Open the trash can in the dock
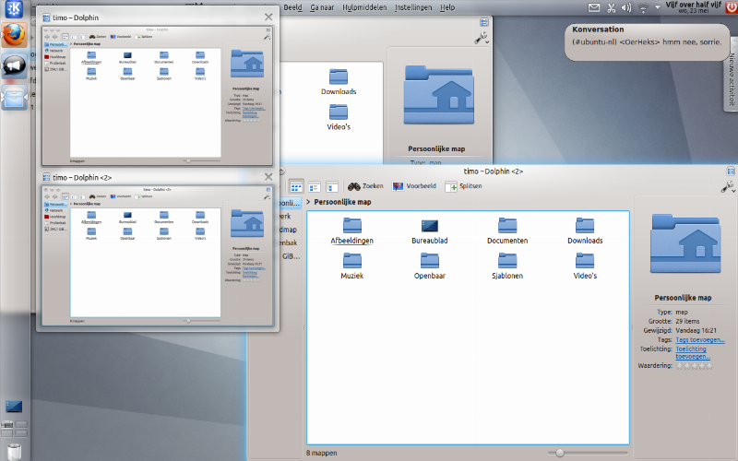 (14, 452)
